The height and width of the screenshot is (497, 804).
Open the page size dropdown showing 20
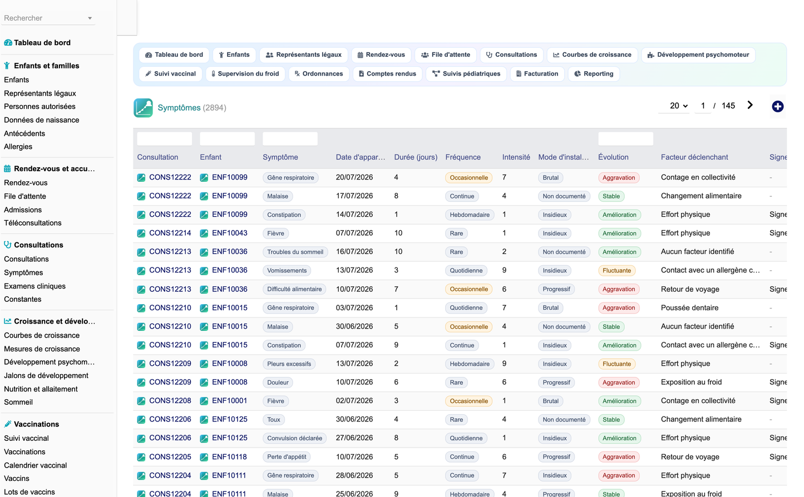[674, 106]
